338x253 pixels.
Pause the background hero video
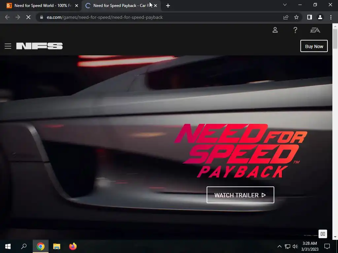point(323,234)
